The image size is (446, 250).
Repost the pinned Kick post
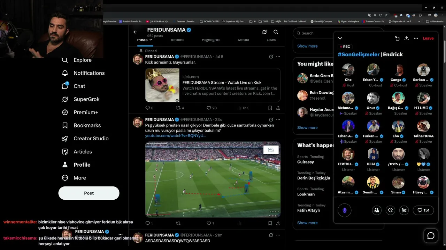[180, 108]
